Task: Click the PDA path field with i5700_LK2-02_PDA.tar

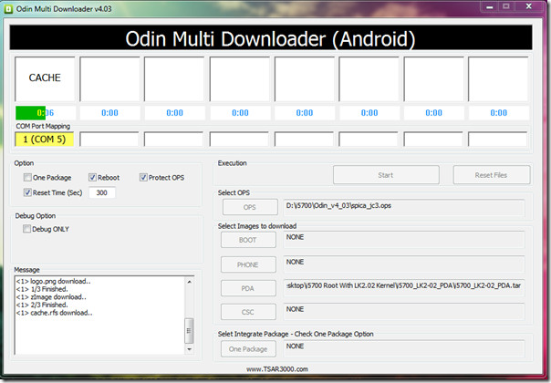Action: [404, 288]
